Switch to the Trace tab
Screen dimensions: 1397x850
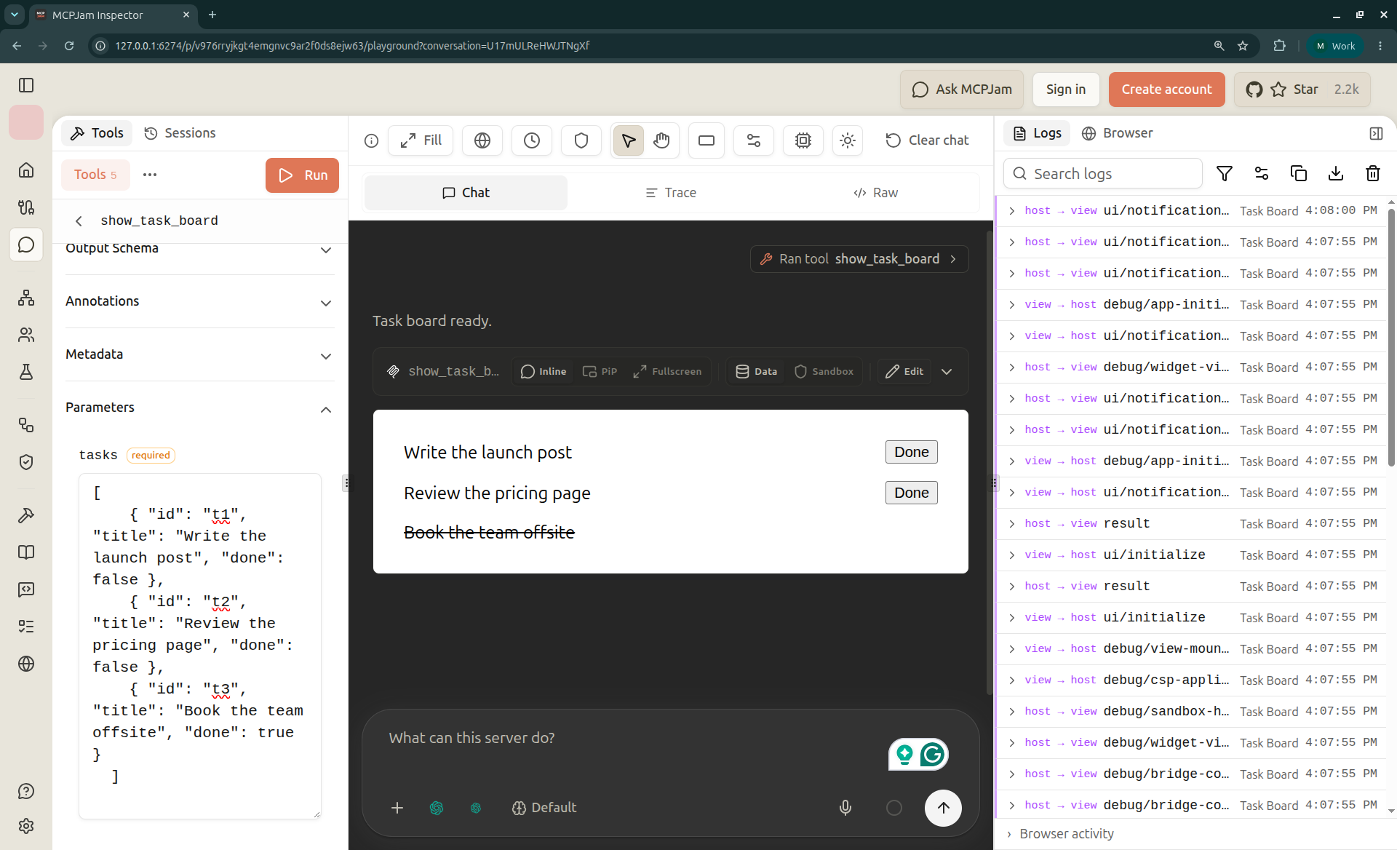coord(671,193)
